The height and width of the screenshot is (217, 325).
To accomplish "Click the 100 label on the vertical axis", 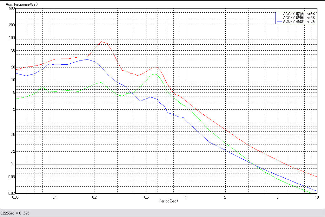I will (x=12, y=38).
